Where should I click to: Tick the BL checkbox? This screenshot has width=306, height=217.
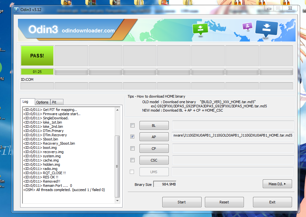(132, 125)
